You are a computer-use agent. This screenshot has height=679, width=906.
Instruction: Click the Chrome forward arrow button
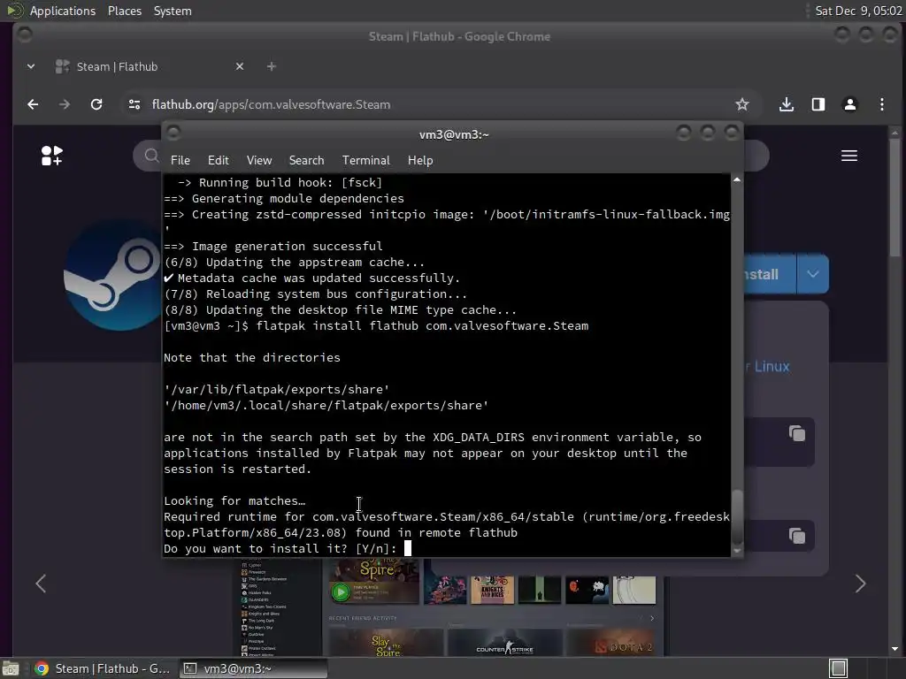coord(64,104)
